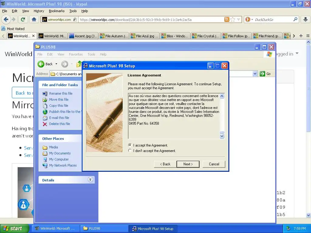The width and height of the screenshot is (311, 233).
Task: Click license text scroll up arrow
Action: point(222,96)
